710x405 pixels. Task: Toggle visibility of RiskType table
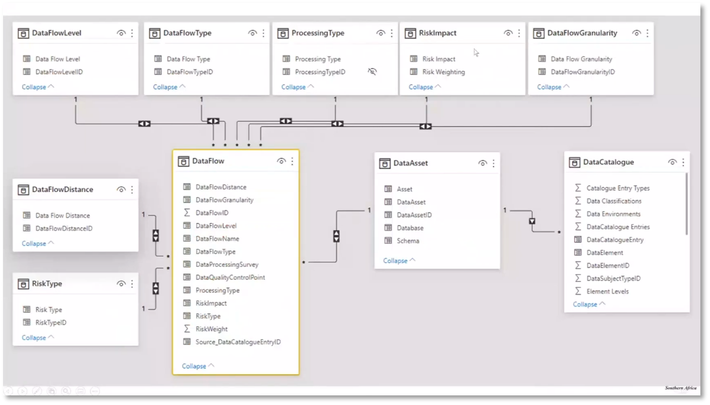click(x=121, y=284)
